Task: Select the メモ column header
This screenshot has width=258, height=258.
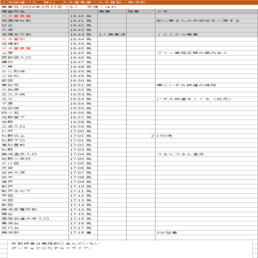Action: click(206, 12)
